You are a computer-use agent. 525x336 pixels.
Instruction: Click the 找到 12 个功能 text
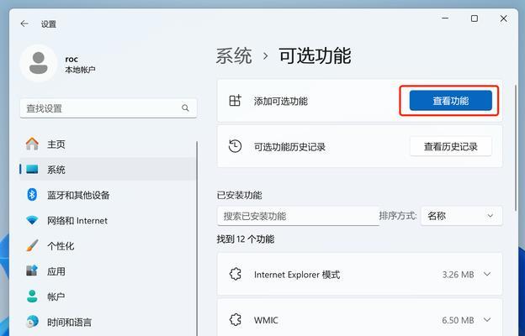point(246,239)
